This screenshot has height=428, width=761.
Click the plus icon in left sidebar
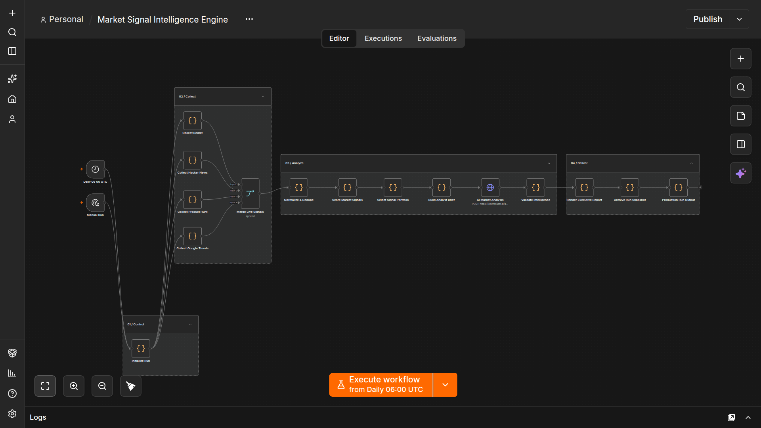pyautogui.click(x=12, y=13)
